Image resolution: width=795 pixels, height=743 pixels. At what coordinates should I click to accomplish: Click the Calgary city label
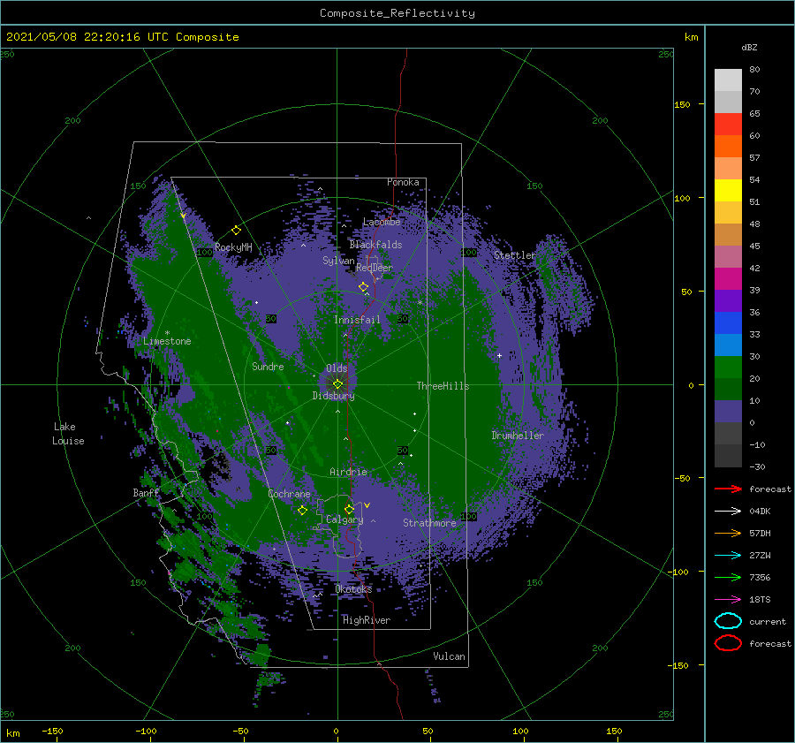point(344,519)
